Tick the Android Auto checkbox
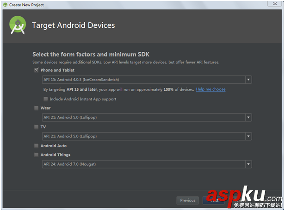285x211 pixels. pos(37,146)
